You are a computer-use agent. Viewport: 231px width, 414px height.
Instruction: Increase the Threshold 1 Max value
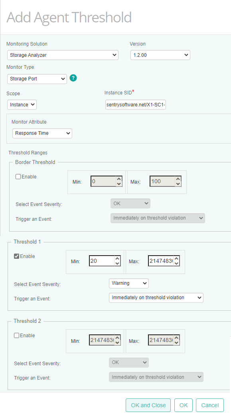coord(176,258)
